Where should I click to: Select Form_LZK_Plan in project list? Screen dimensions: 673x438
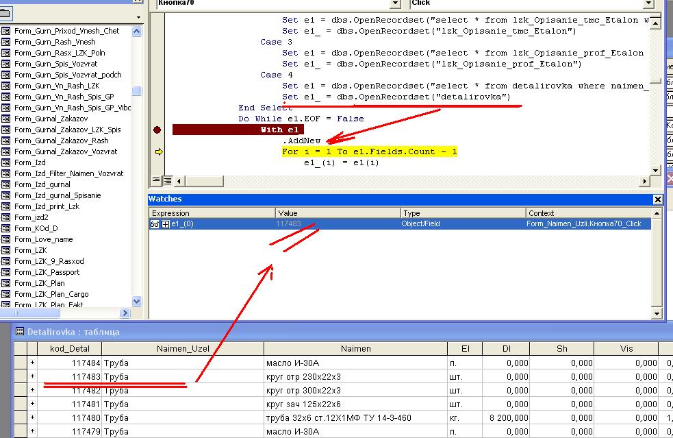40,283
